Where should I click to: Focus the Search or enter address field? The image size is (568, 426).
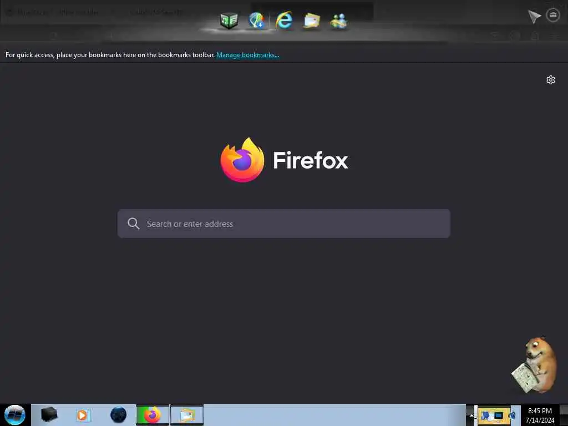[x=284, y=224]
